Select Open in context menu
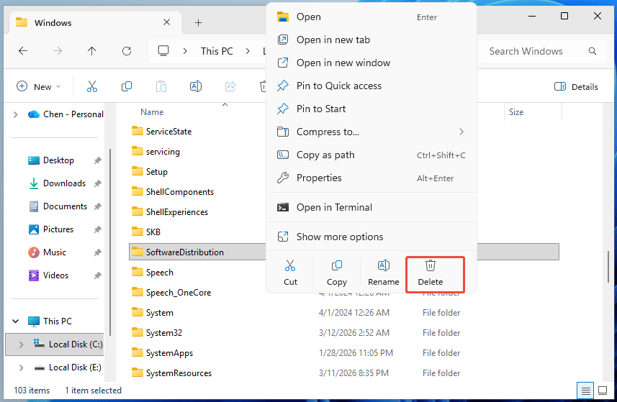Viewport: 617px width, 402px height. (x=371, y=17)
